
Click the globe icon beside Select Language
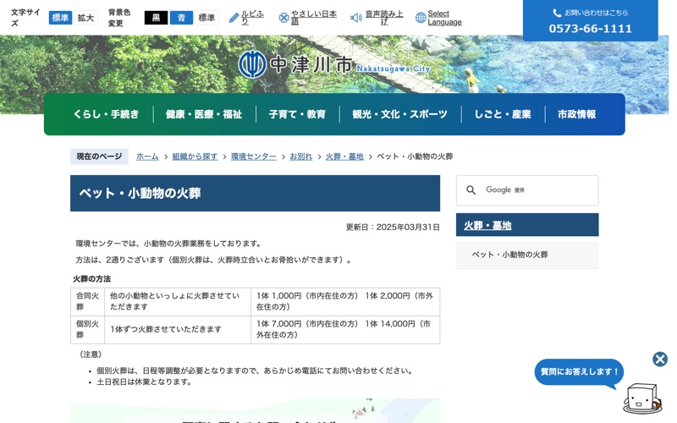[x=421, y=18]
